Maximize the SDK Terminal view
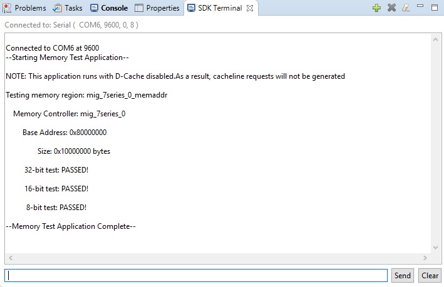Screen dimensions: 444x287 (435, 8)
